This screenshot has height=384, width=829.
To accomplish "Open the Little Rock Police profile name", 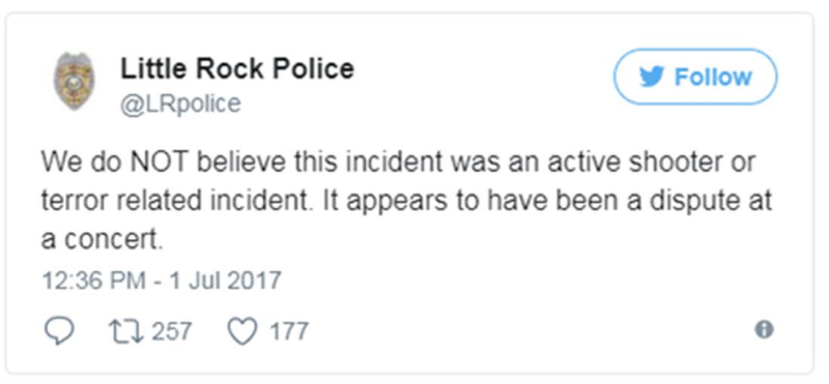I will pos(237,69).
